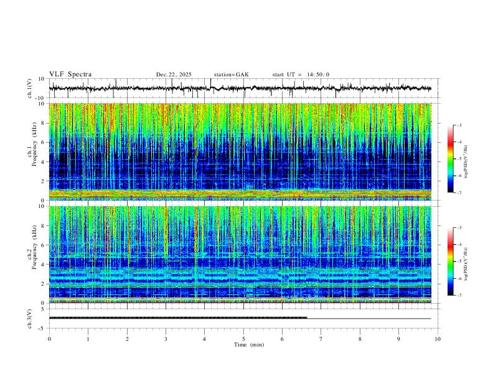Click the "4" kHz tick on ch.2 spectrogram axis
Image resolution: width=493 pixels, height=380 pixels.
[x=43, y=265]
